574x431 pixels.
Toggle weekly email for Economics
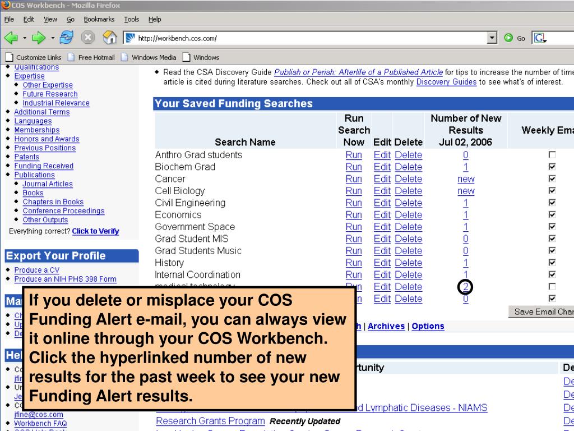(552, 214)
